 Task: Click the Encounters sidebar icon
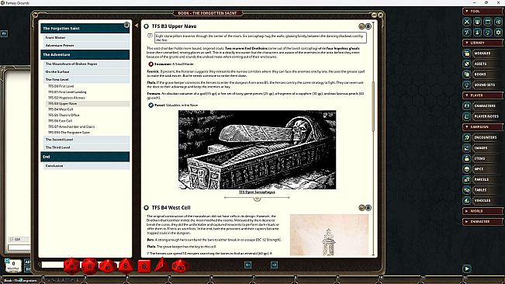(467, 137)
